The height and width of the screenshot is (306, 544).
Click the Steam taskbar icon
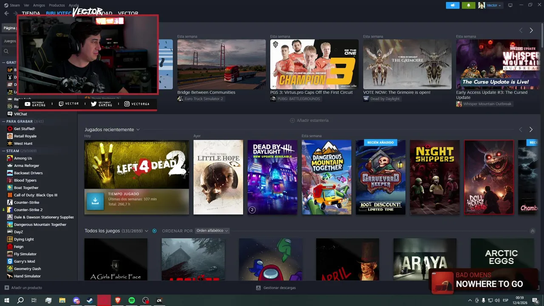coord(90,300)
